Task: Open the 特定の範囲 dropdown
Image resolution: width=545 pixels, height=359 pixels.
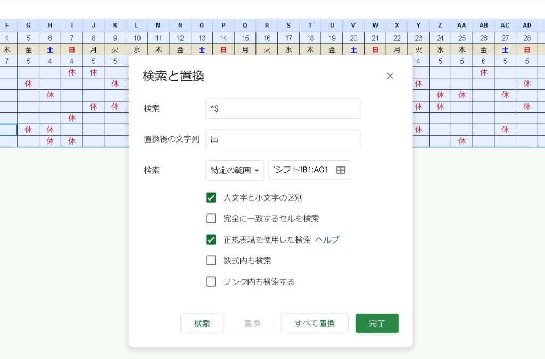Action: click(235, 170)
